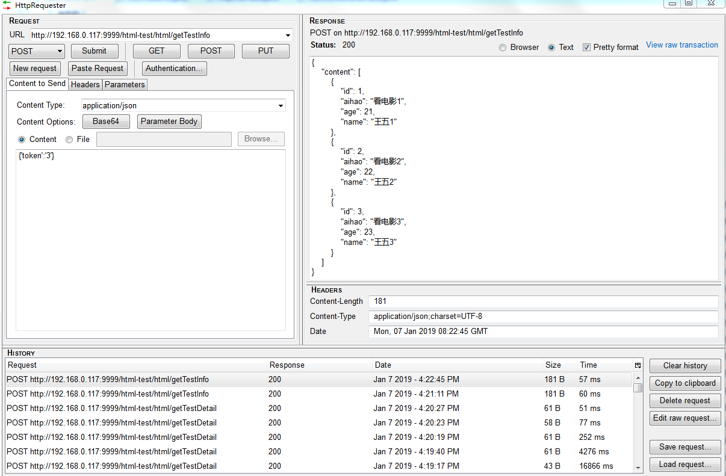Click the HttpRequester arrows icon in title bar

pos(7,5)
